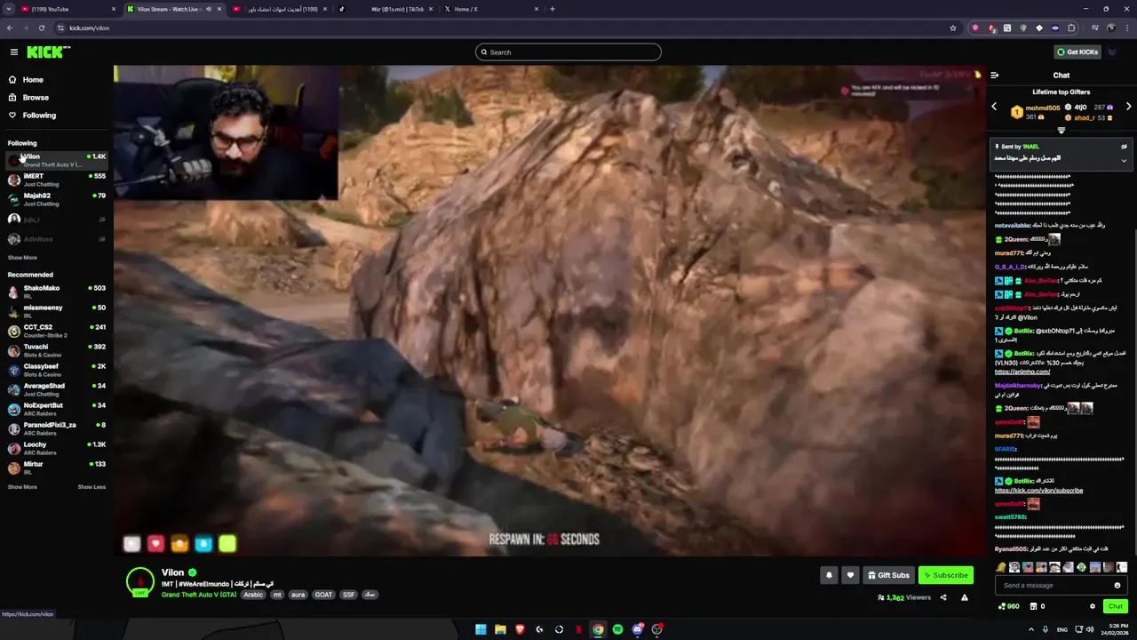
Task: Show next top gifters with right arrow
Action: 1128,107
